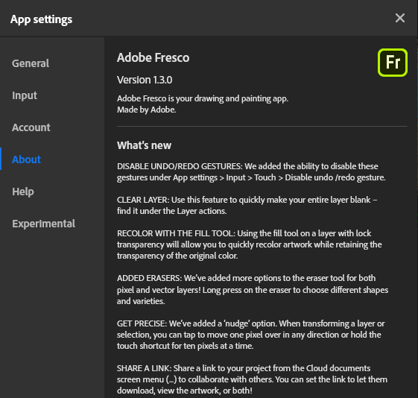
Task: Click the App settings title
Action: pos(41,19)
